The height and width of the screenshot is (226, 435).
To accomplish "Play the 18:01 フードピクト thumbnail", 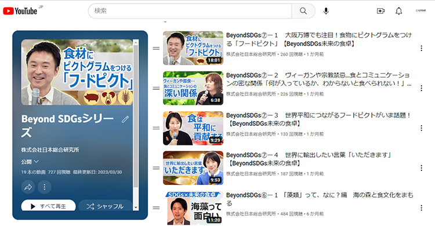I will point(193,48).
